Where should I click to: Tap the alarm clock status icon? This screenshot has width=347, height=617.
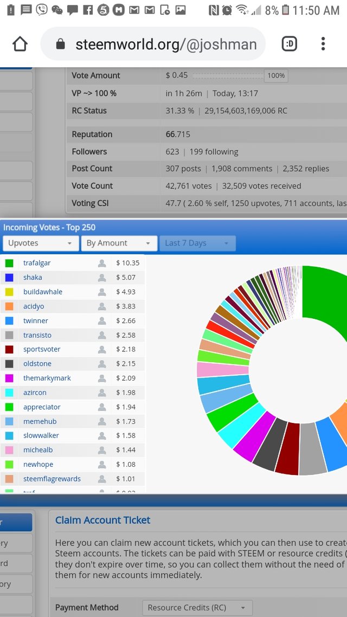tap(227, 10)
